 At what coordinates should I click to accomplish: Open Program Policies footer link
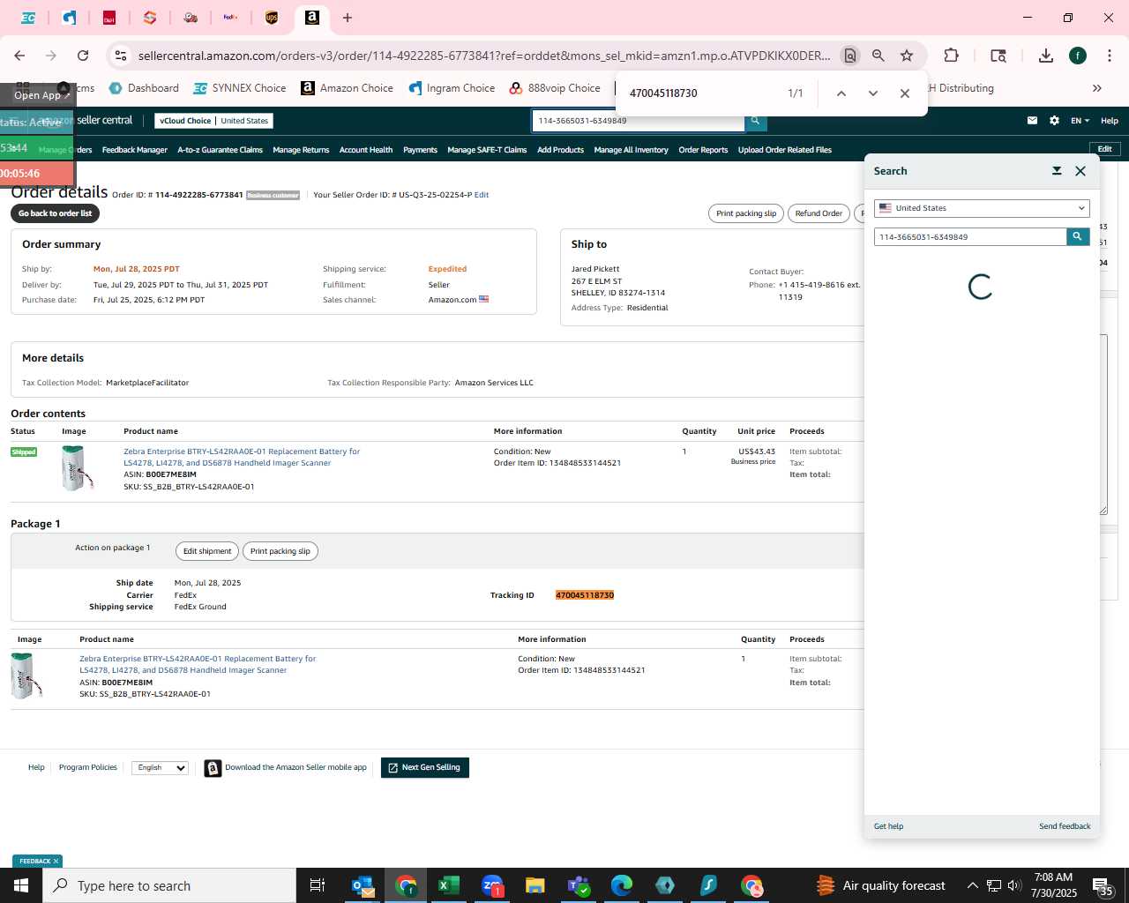click(88, 768)
